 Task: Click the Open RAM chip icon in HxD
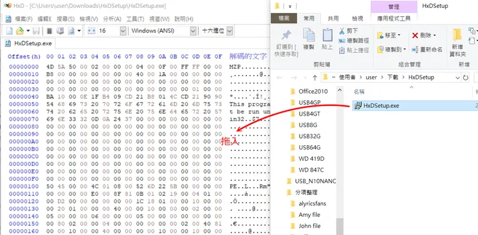(x=49, y=31)
